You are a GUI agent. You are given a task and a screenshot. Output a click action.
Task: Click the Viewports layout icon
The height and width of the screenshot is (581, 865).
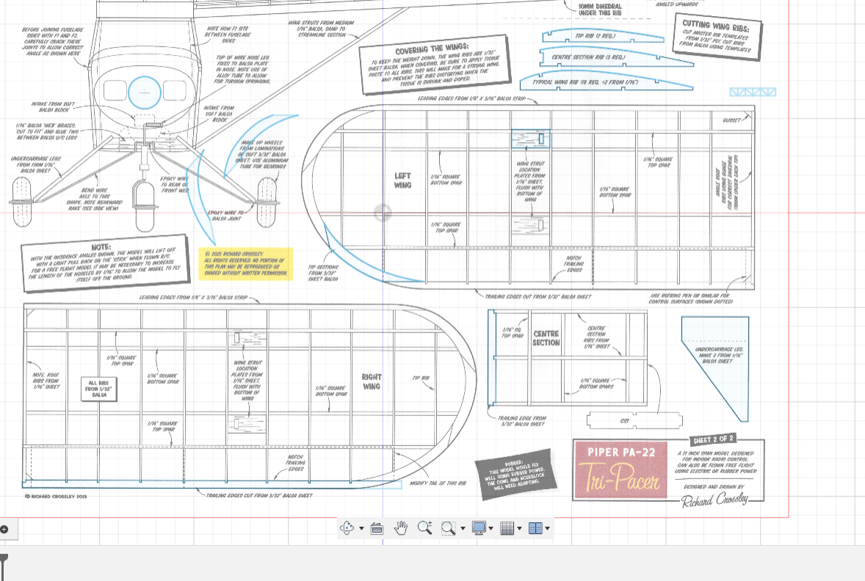coord(535,528)
